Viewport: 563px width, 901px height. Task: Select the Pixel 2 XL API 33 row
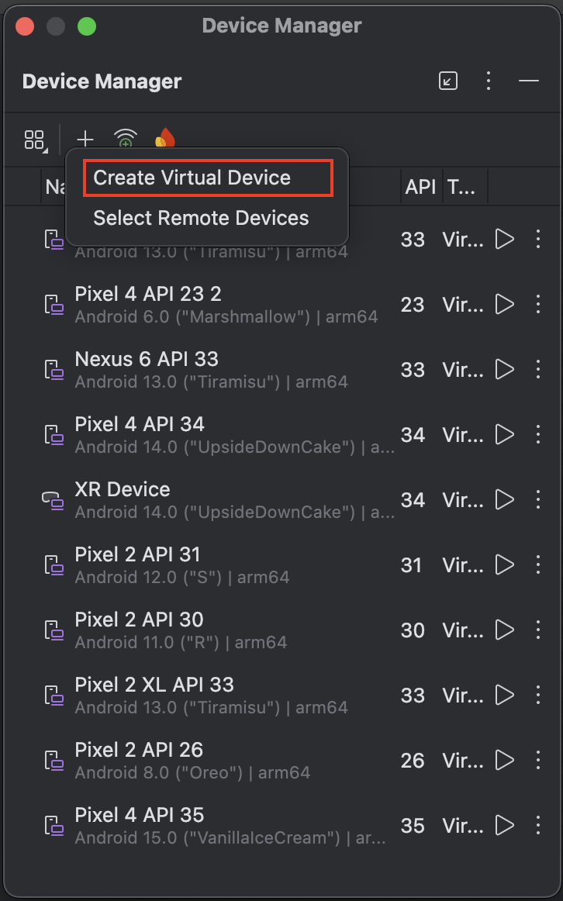pyautogui.click(x=281, y=696)
